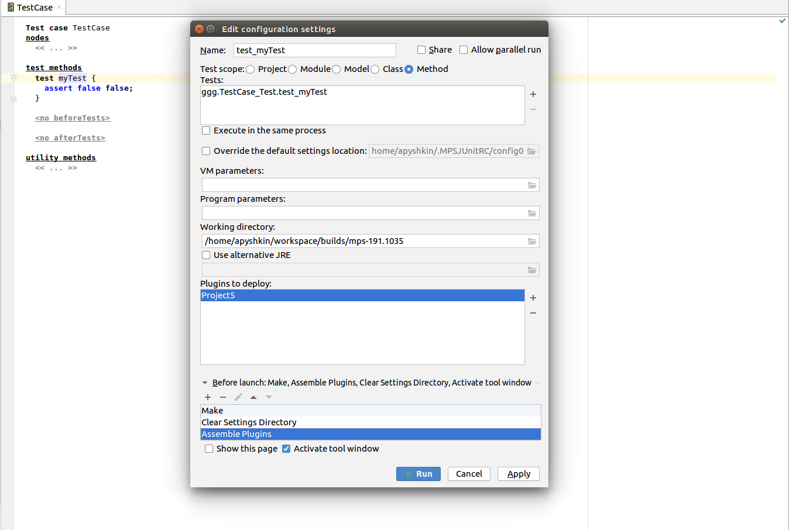Open VM parameters folder browse icon
The image size is (789, 530).
pos(532,185)
